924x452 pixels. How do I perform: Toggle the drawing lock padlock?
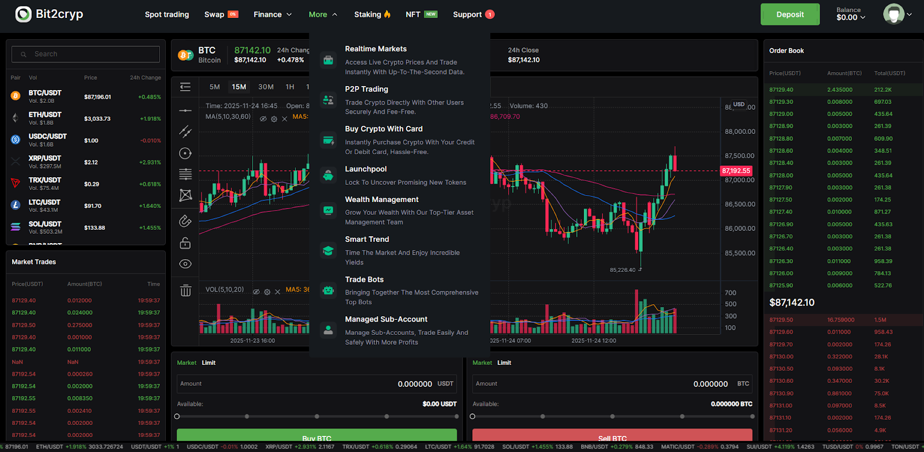[185, 243]
